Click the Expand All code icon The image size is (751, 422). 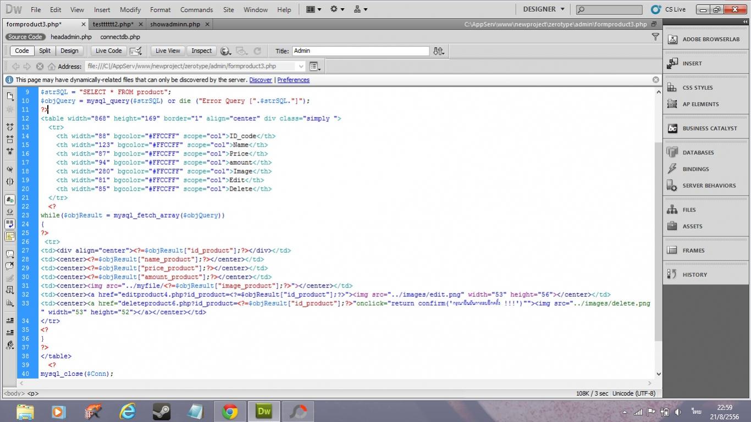pyautogui.click(x=10, y=151)
